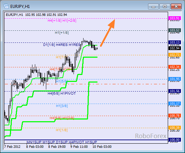Click the 'H4[6/8] H1PIVOT' level label
The width and height of the screenshot is (185, 153).
coord(62,94)
